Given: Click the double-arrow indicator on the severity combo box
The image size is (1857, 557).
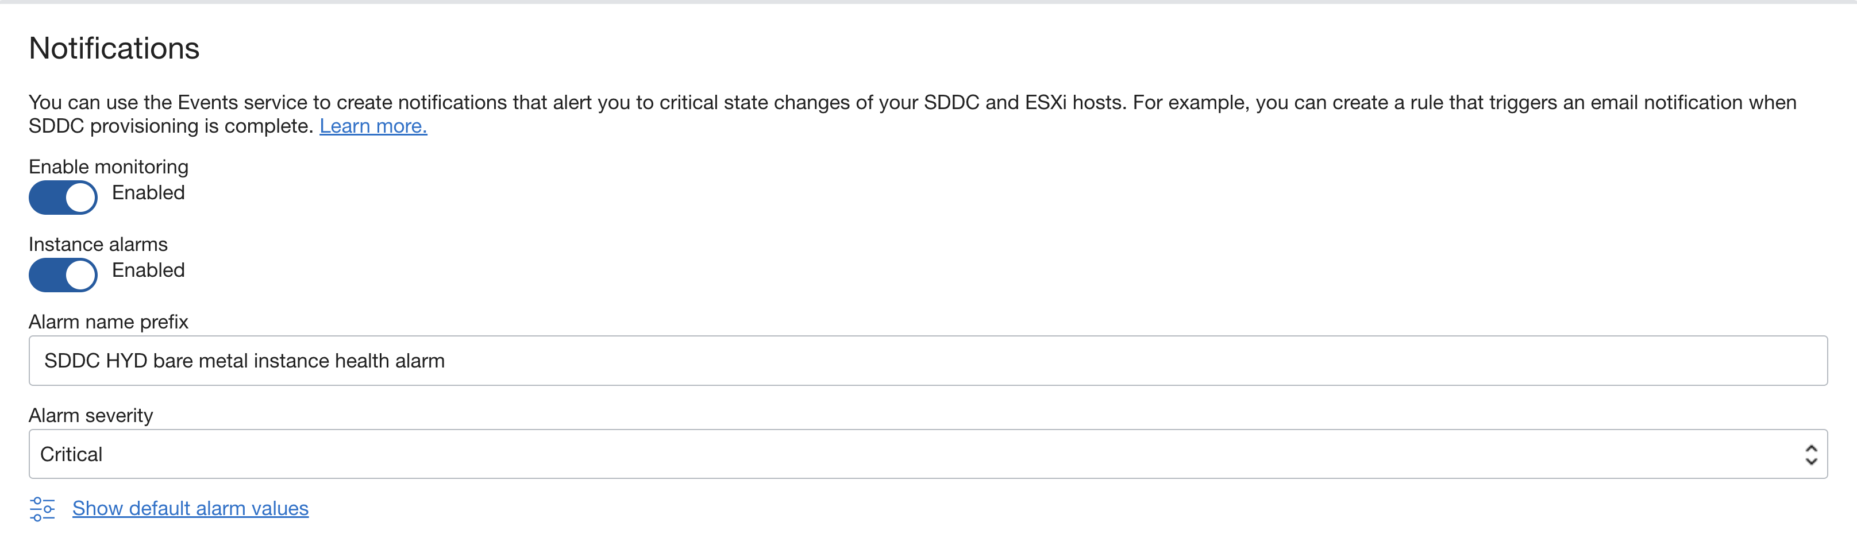Looking at the screenshot, I should pos(1812,454).
